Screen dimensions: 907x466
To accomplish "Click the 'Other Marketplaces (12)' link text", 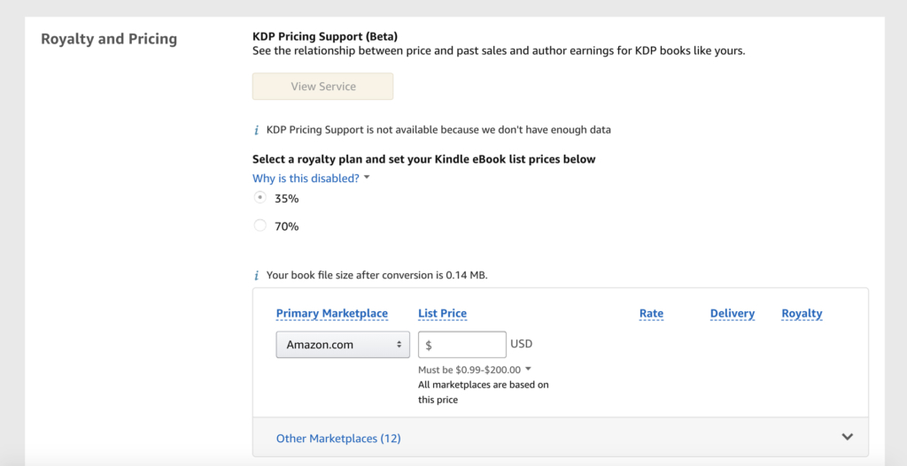I will pyautogui.click(x=338, y=439).
